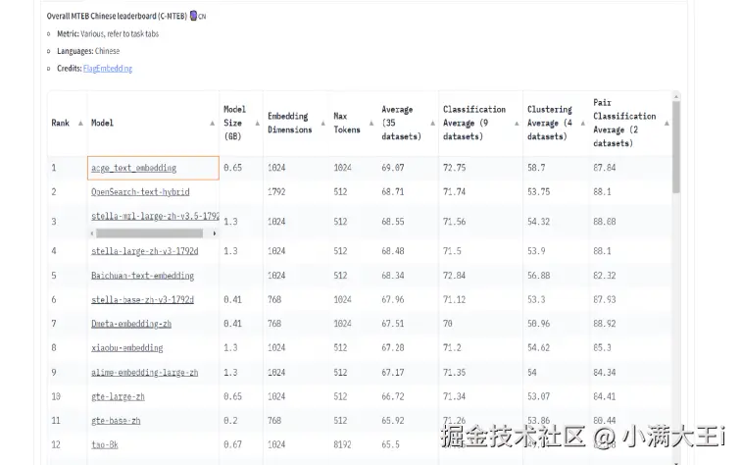Open stella-base-zh-v3-1792d model link
This screenshot has height=465, width=741.
(142, 299)
